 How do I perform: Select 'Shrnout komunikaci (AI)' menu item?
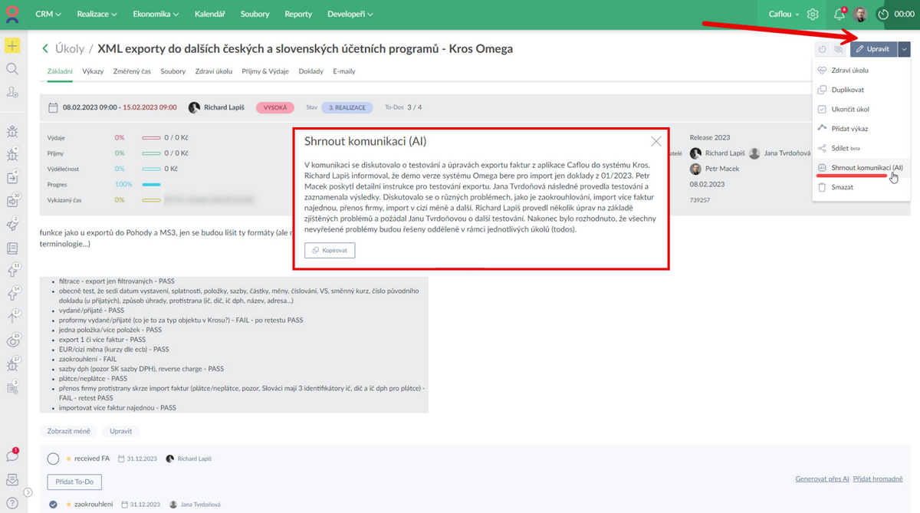861,167
